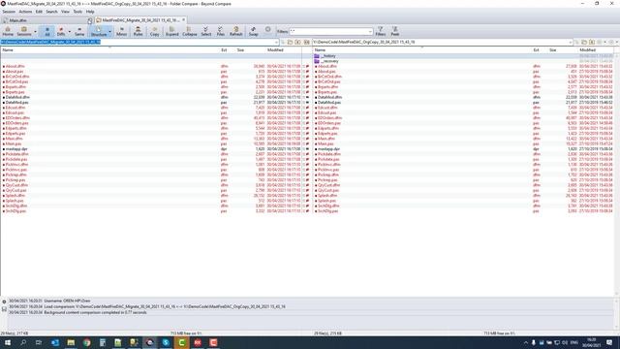
Task: Swap the left and right sides
Action: (x=254, y=31)
